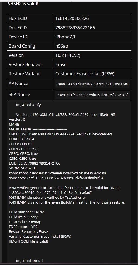Click the Dec ECID value cell
Viewport: 138px width, 265px height.
pos(92,28)
